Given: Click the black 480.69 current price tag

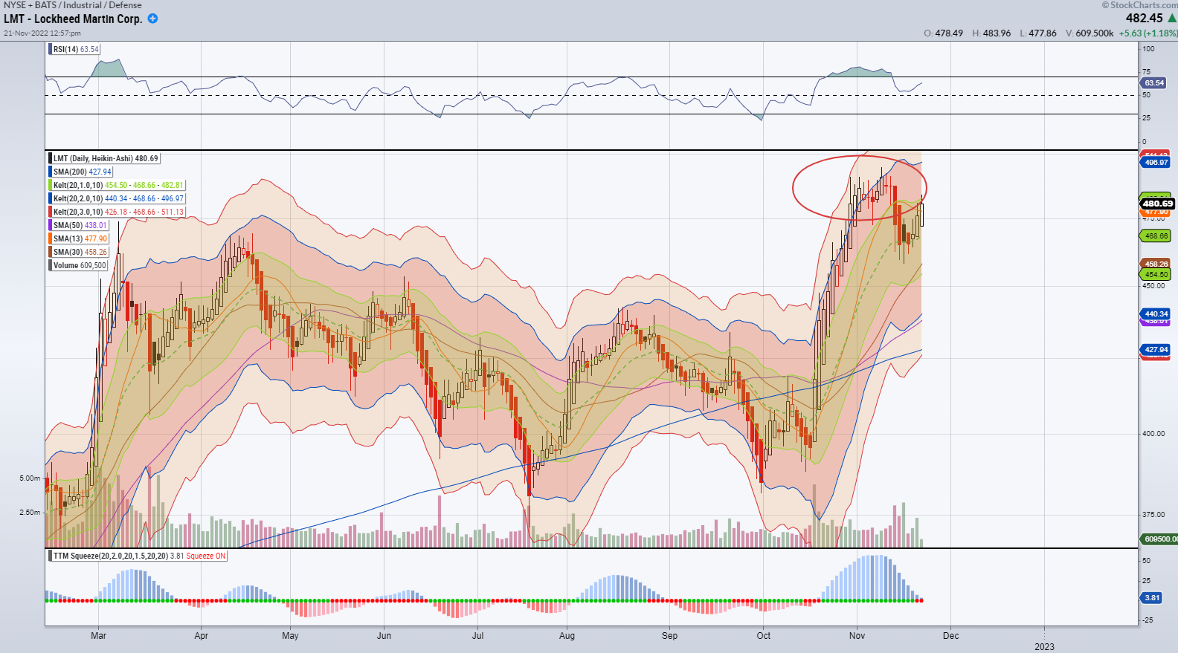Looking at the screenshot, I should click(1157, 204).
